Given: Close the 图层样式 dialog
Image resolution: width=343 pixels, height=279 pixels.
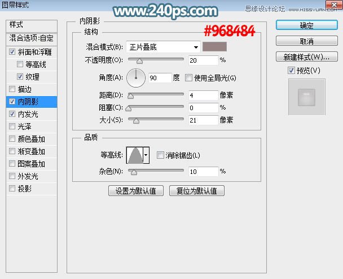Looking at the screenshot, I should (x=334, y=5).
